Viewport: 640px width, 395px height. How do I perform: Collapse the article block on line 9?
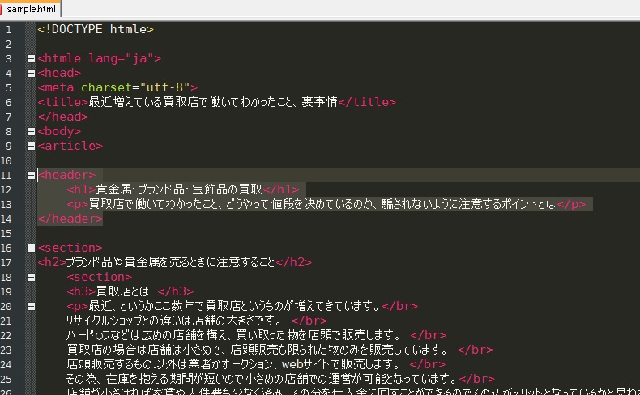[31, 146]
